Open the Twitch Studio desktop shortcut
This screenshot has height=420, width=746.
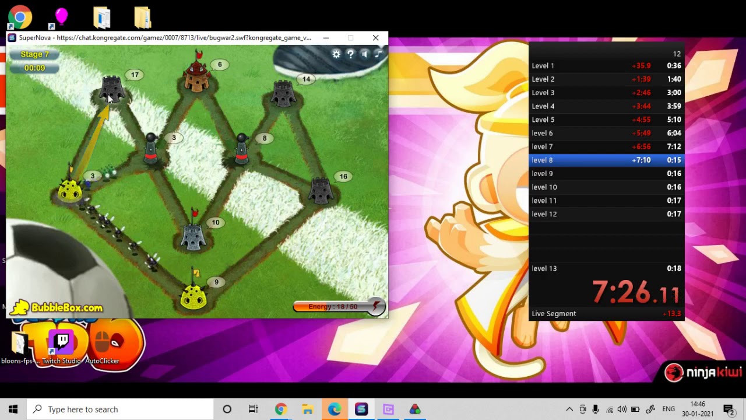61,348
